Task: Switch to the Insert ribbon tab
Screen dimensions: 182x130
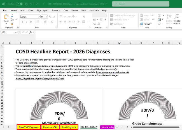Action: coord(22,10)
